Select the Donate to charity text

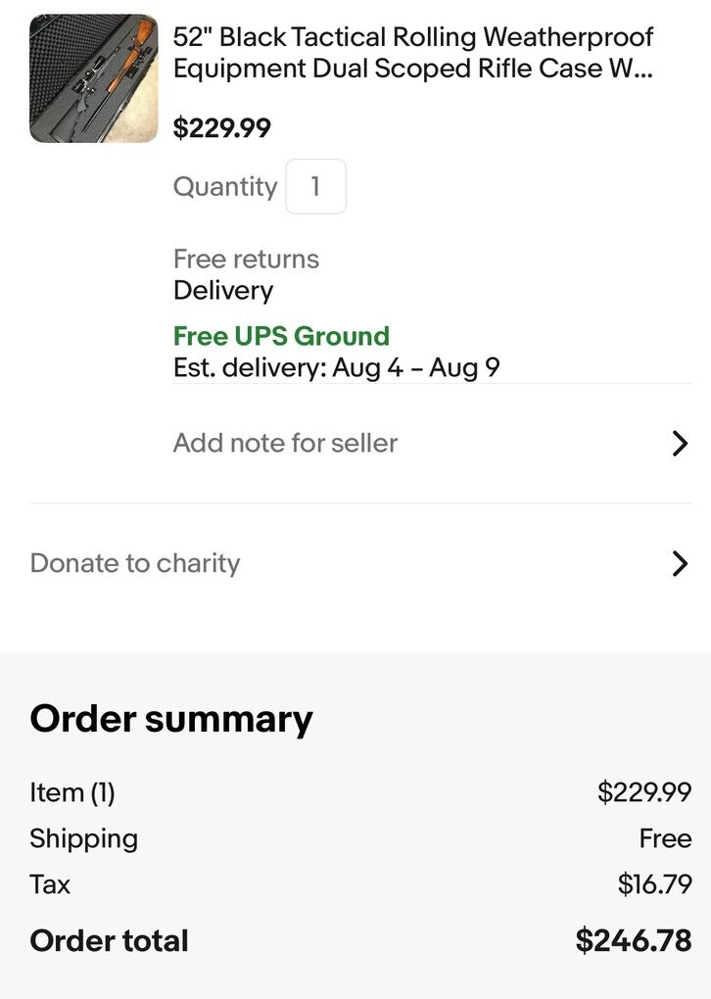click(135, 563)
